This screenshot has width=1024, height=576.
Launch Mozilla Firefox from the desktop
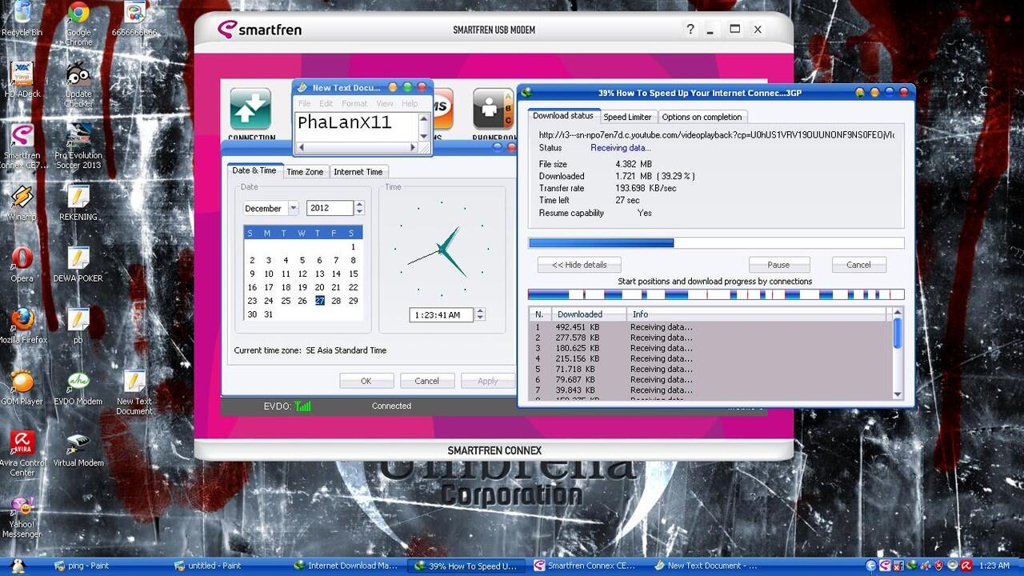[x=22, y=326]
